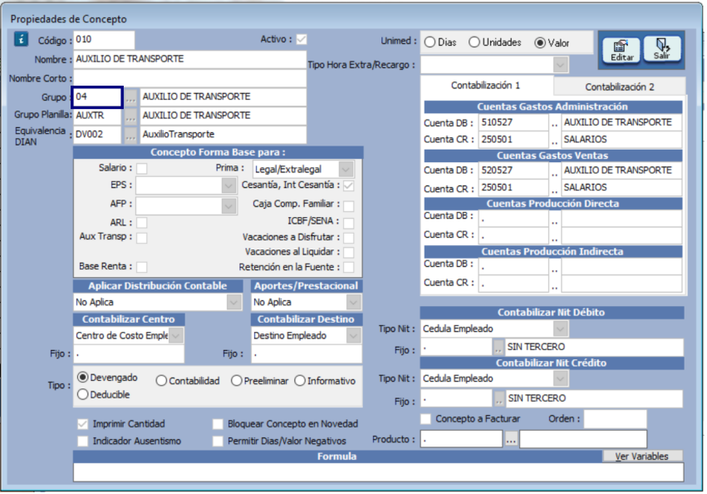
Task: Click the Nombre Corto field
Action: [189, 78]
